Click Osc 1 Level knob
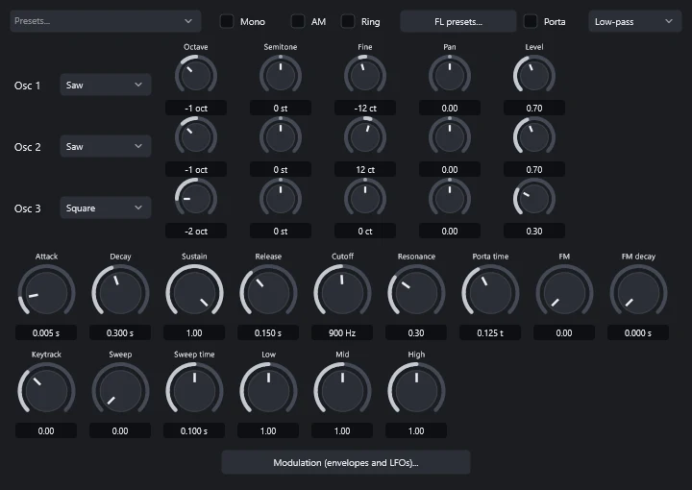The image size is (692, 490). (x=534, y=75)
